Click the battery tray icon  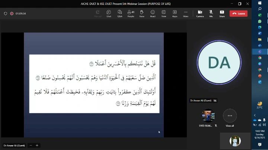tap(255, 125)
